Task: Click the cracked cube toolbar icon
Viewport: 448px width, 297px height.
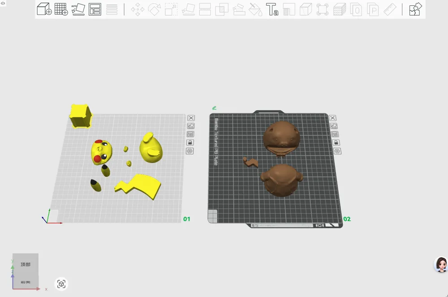Action: [306, 9]
